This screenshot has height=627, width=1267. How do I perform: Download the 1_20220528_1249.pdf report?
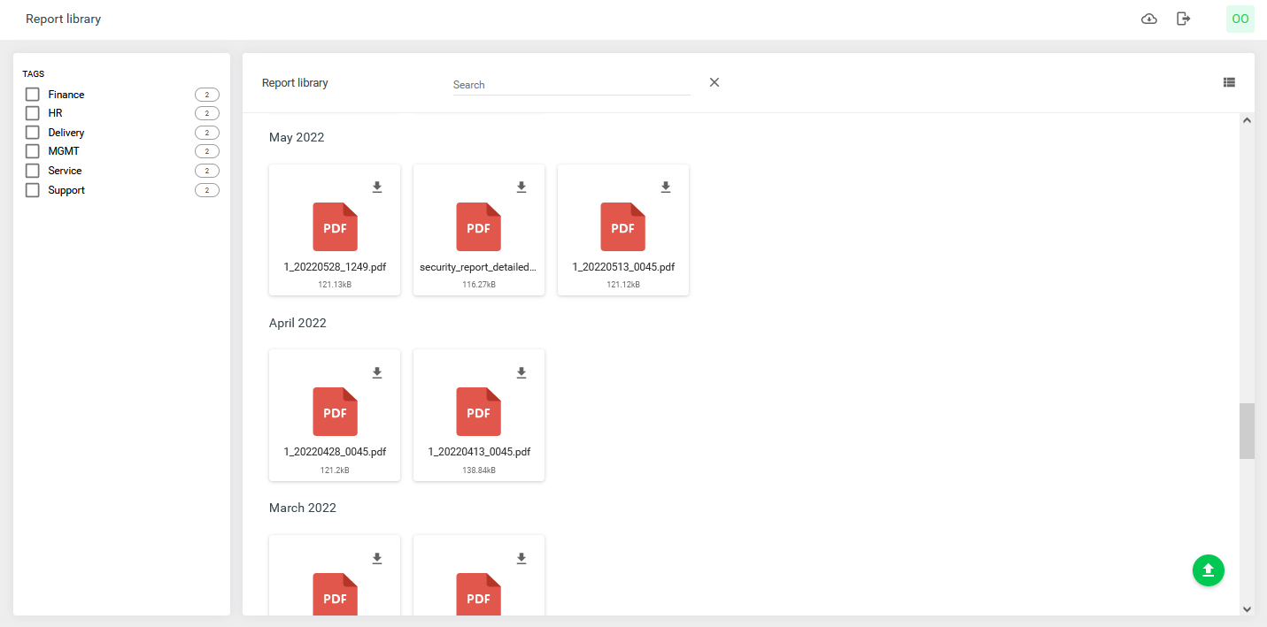click(376, 187)
